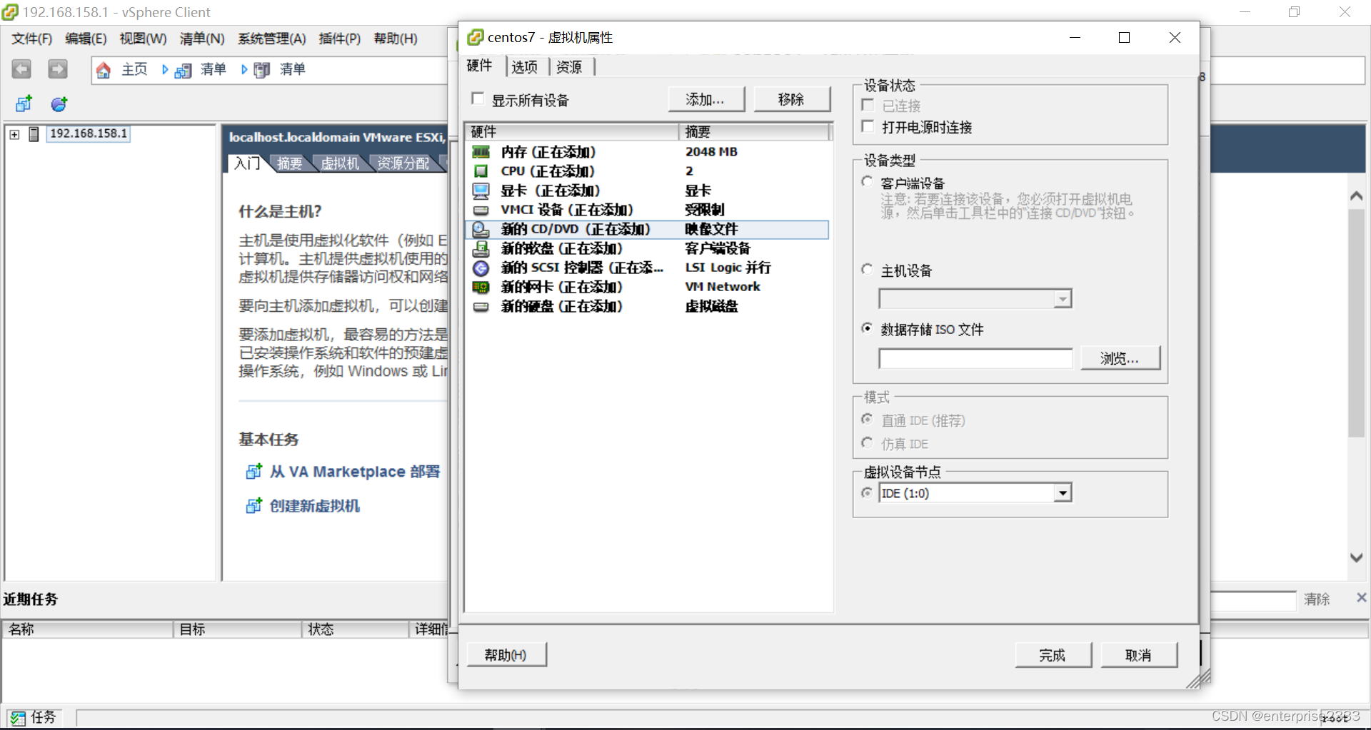Screen dimensions: 1371x730
Task: Select the 直通 IDE (推荐) radio button
Action: [x=867, y=419]
